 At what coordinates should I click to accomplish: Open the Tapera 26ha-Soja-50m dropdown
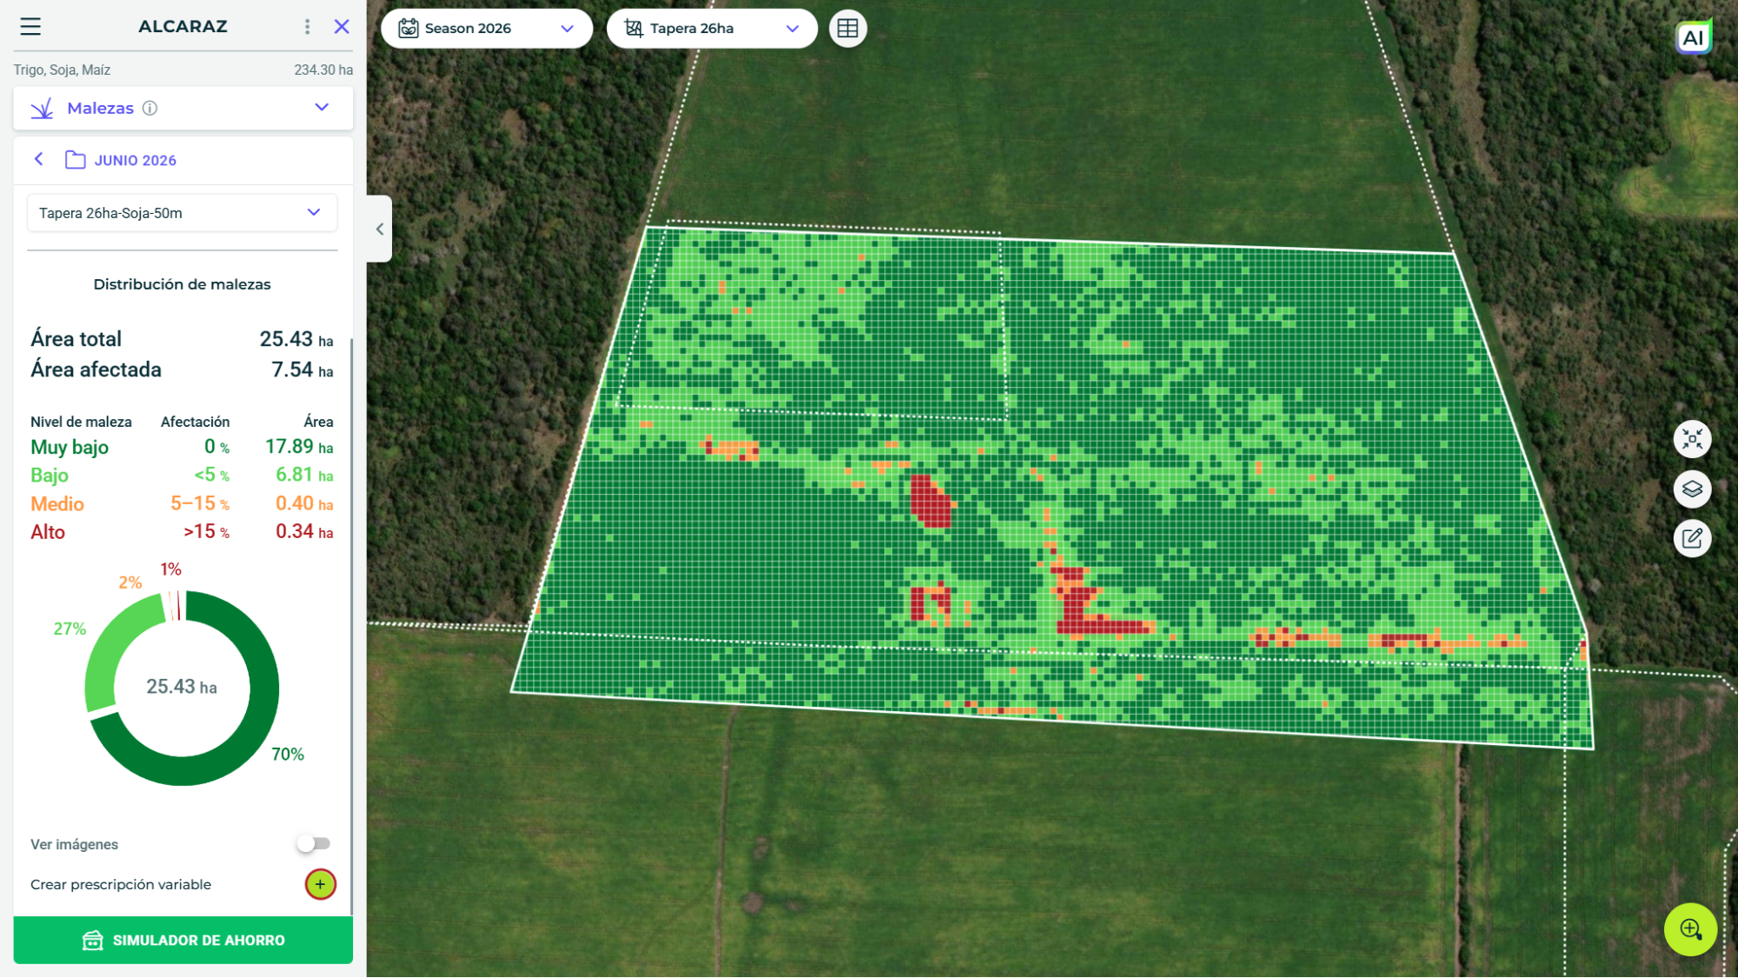tap(182, 213)
